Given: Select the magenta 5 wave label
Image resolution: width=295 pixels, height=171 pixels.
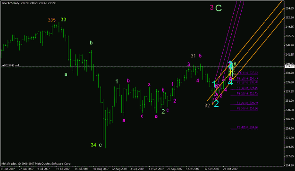Looking at the screenshot, I should click(x=200, y=56).
